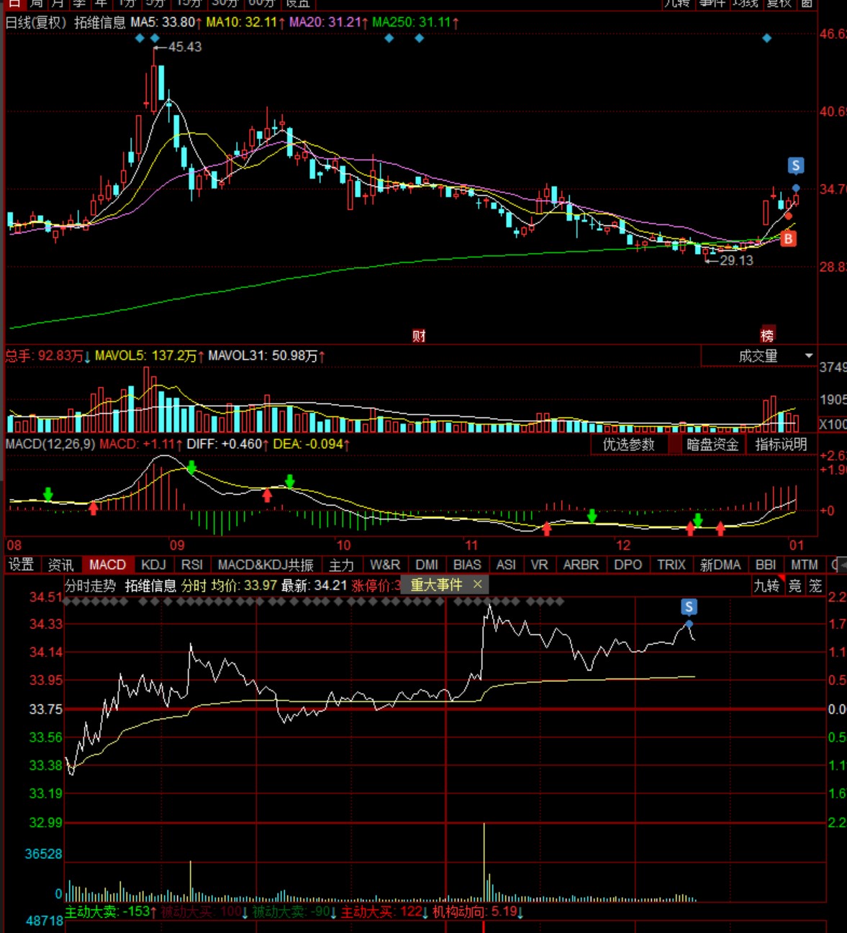Open the 指标说明 indicator help
Screen dimensions: 847x933
[781, 445]
